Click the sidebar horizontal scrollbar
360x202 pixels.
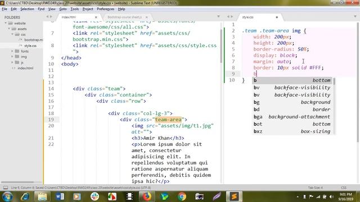pos(17,182)
